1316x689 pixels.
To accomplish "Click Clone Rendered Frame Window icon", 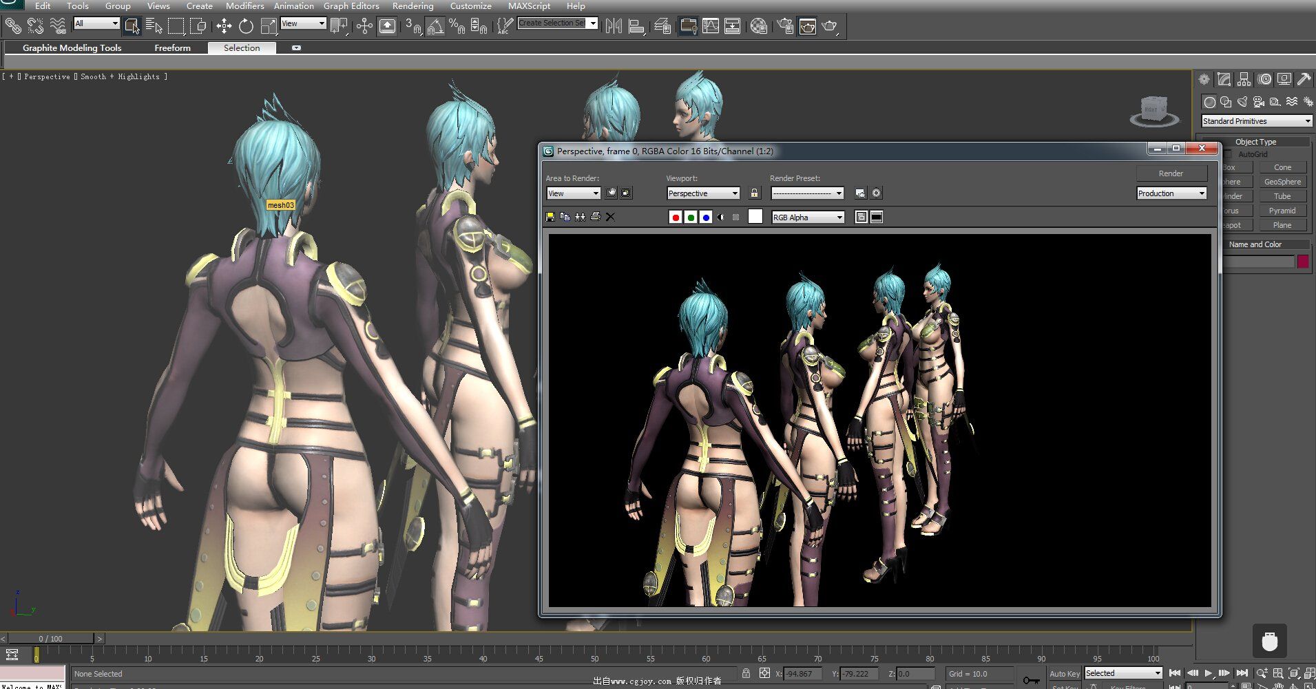I will [580, 217].
